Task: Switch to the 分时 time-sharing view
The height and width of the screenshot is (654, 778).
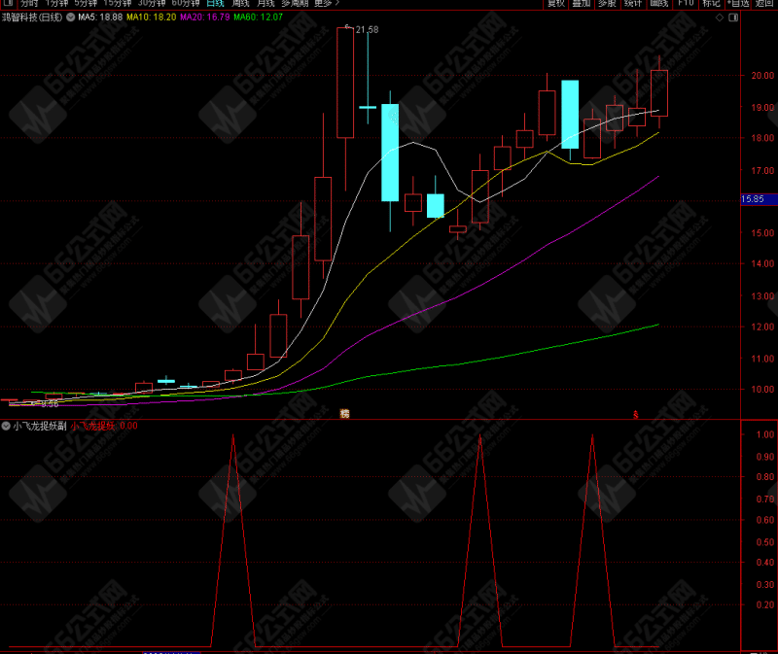Action: (x=29, y=3)
